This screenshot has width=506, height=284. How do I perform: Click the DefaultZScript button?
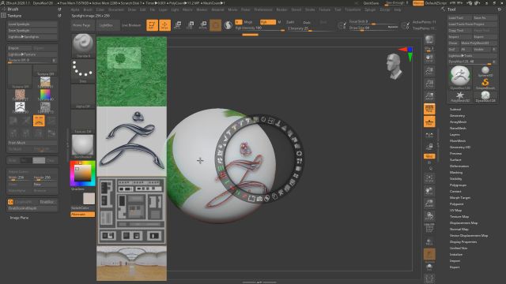(x=436, y=3)
